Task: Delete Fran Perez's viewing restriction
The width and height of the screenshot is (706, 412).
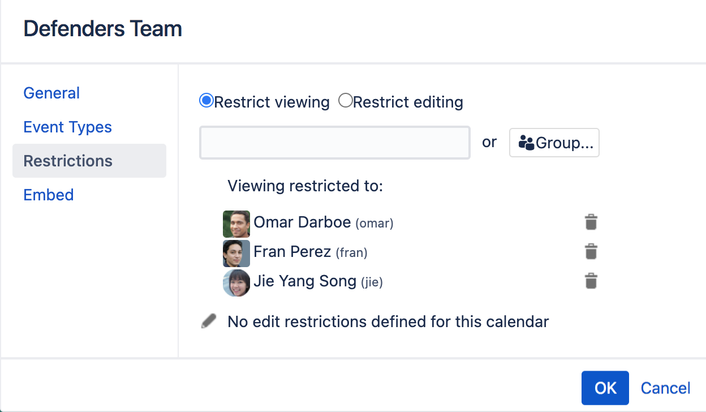Action: click(x=591, y=251)
